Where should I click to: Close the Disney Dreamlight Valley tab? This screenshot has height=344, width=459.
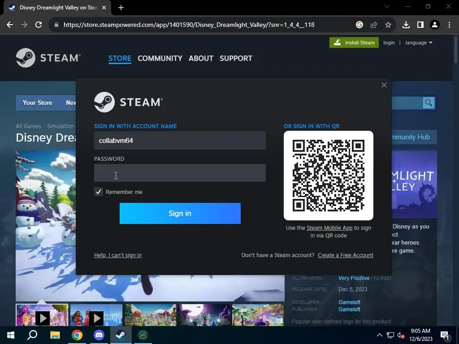click(104, 8)
